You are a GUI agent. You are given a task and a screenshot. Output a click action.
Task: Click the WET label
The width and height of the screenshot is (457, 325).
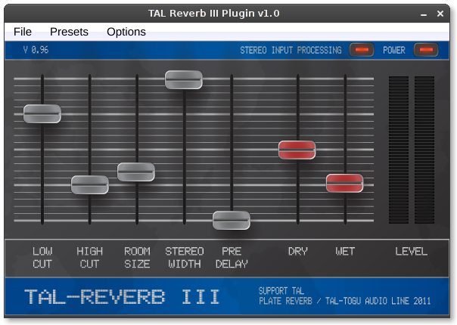[x=345, y=252]
